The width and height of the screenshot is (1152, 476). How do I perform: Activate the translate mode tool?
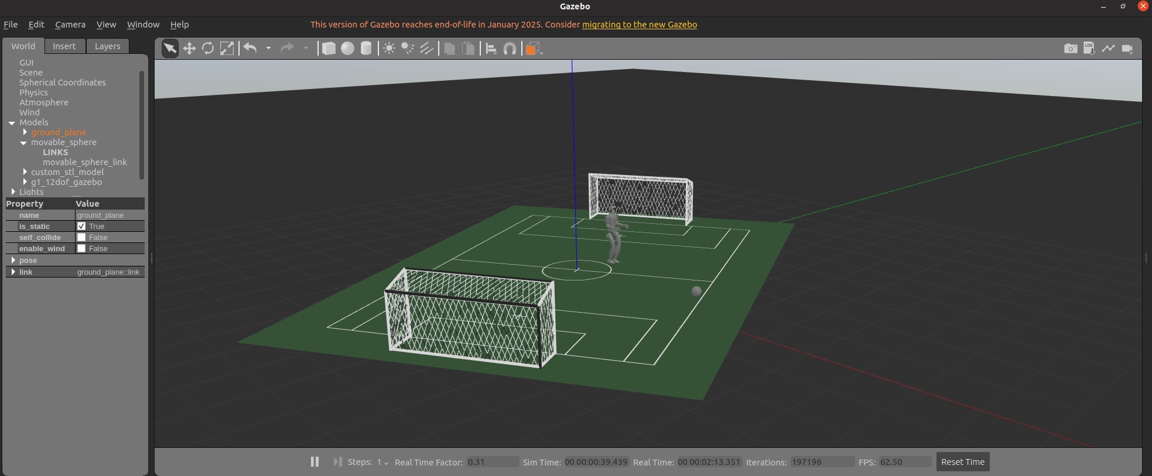(189, 49)
